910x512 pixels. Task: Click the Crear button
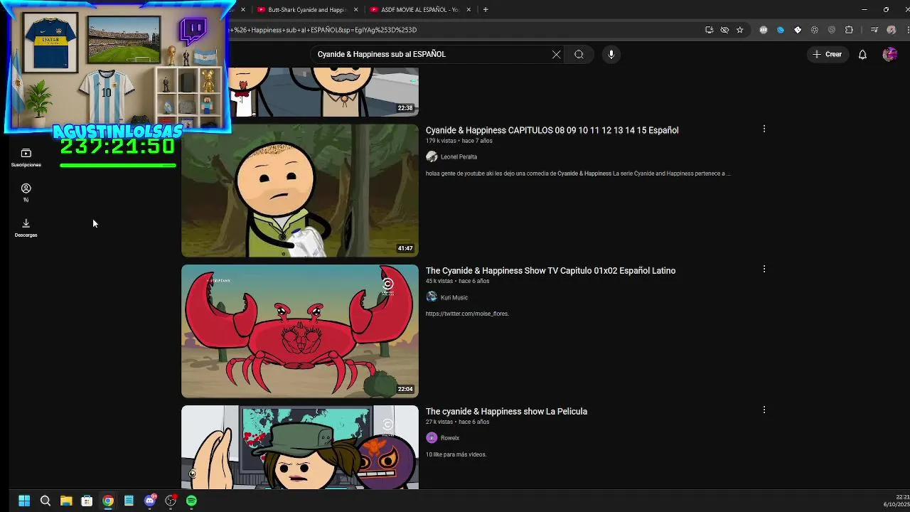click(828, 54)
